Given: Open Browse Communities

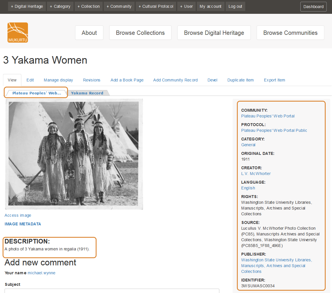Looking at the screenshot, I should click(x=290, y=33).
